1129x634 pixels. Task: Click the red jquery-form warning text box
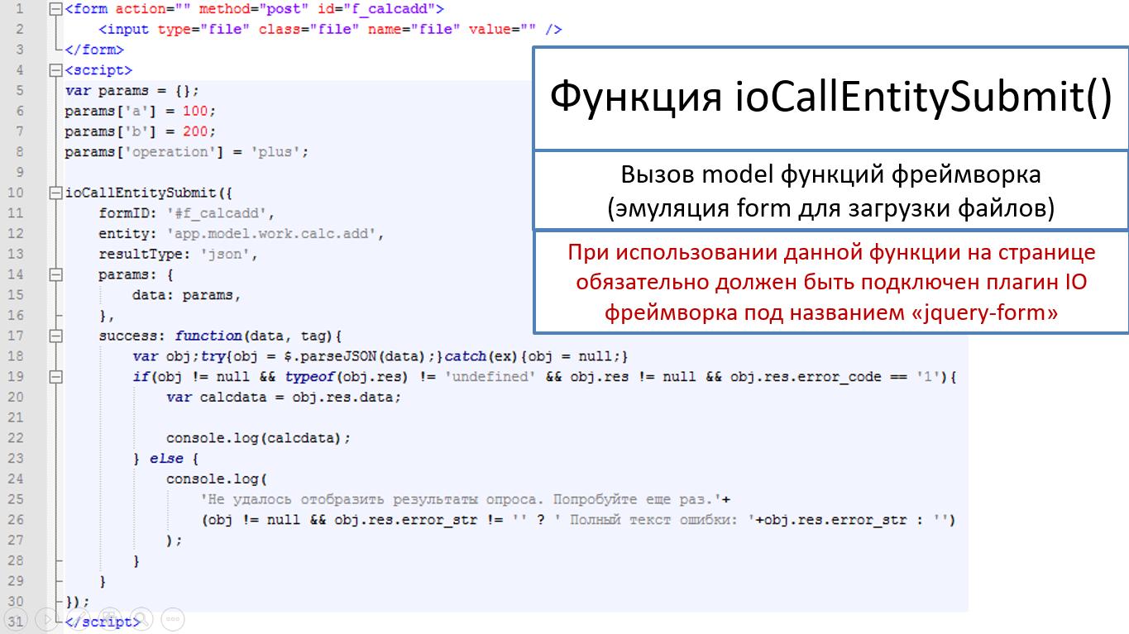click(x=831, y=283)
